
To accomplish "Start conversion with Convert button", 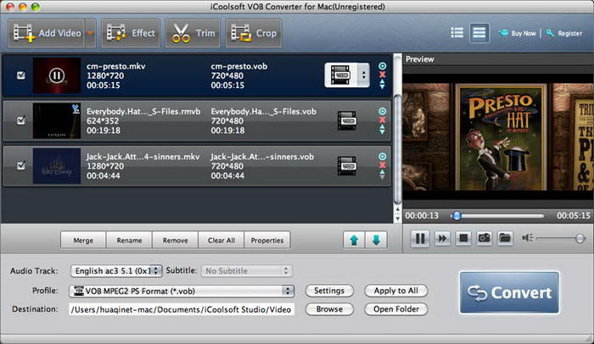I will 509,292.
